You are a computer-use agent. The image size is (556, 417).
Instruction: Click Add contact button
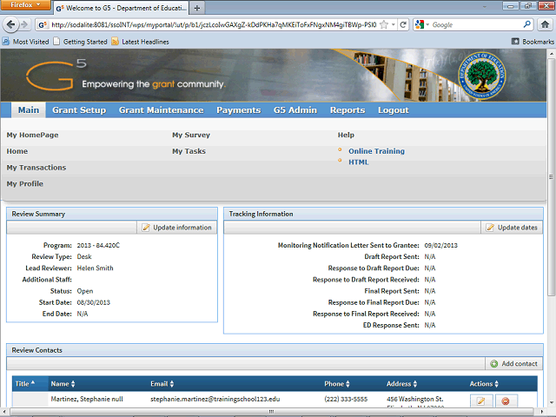click(x=513, y=363)
